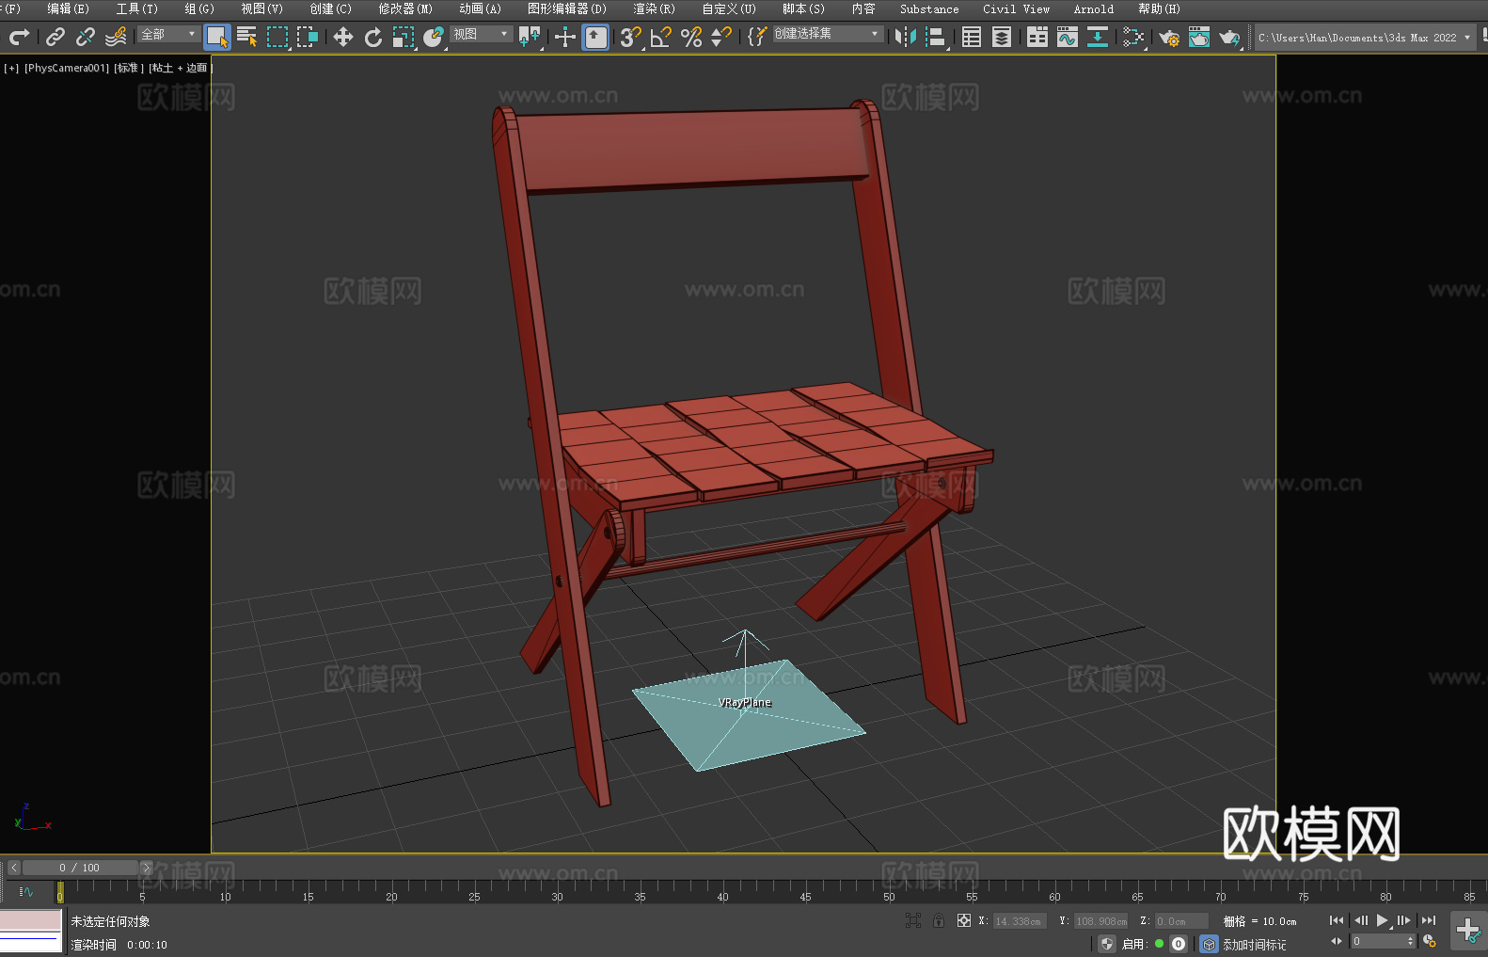Click the Z coordinate input field
1488x957 pixels.
tap(1181, 921)
